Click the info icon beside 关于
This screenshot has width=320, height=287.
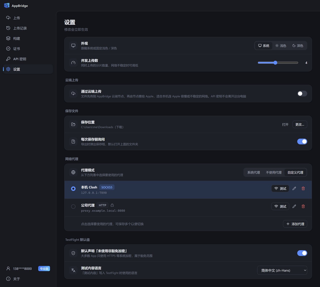click(8, 279)
